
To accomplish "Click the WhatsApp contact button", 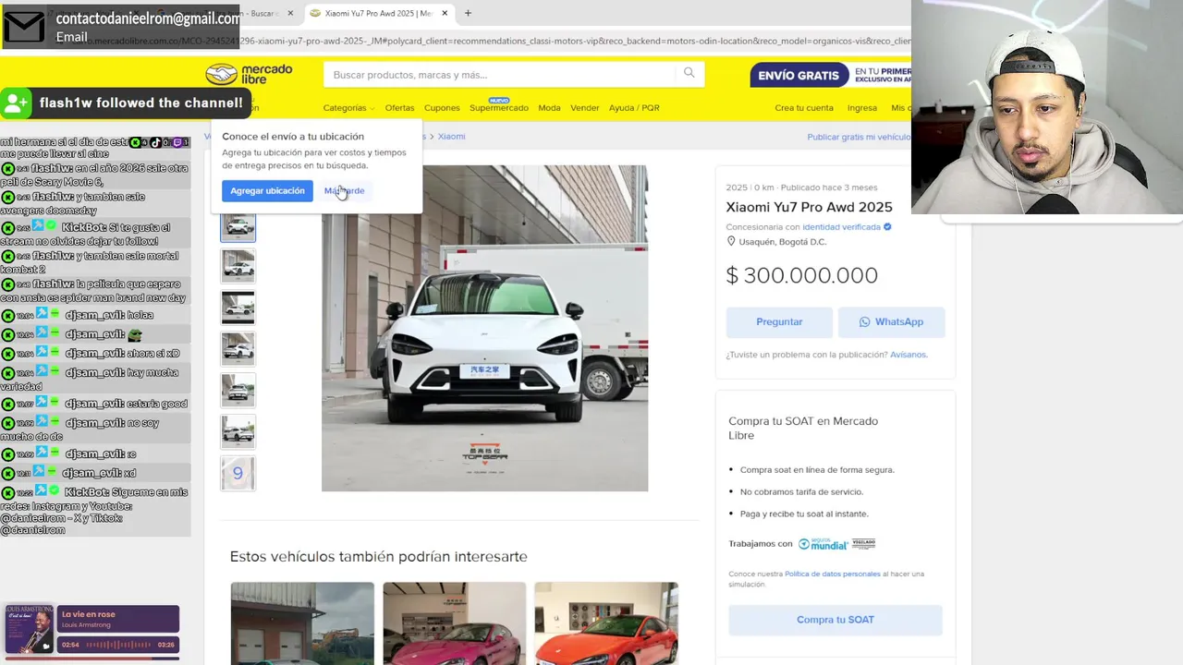I will (891, 322).
